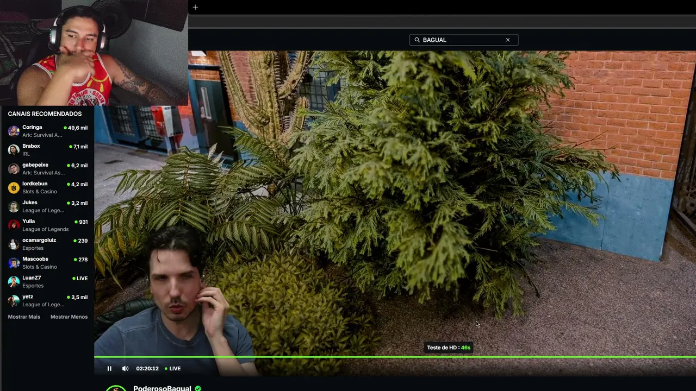
Task: Open lordkebun Slots & Casino channel
Action: click(47, 187)
